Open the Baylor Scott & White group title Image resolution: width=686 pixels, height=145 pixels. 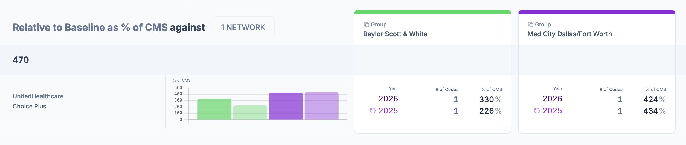coord(395,34)
